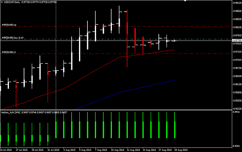242x152 pixels.
Task: Click price level 0.95530 on the axis
Action: pos(237,101)
